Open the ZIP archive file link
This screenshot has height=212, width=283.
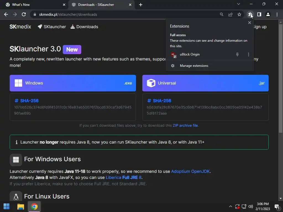click(185, 126)
